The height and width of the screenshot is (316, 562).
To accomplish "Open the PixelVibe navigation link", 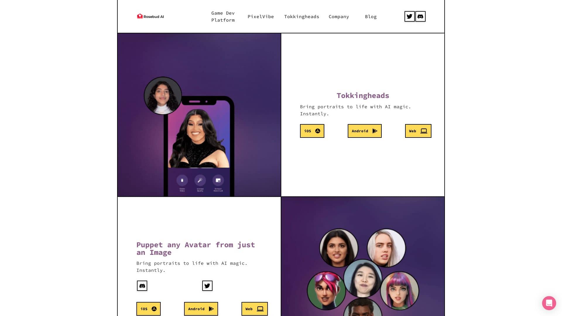I will [x=261, y=17].
